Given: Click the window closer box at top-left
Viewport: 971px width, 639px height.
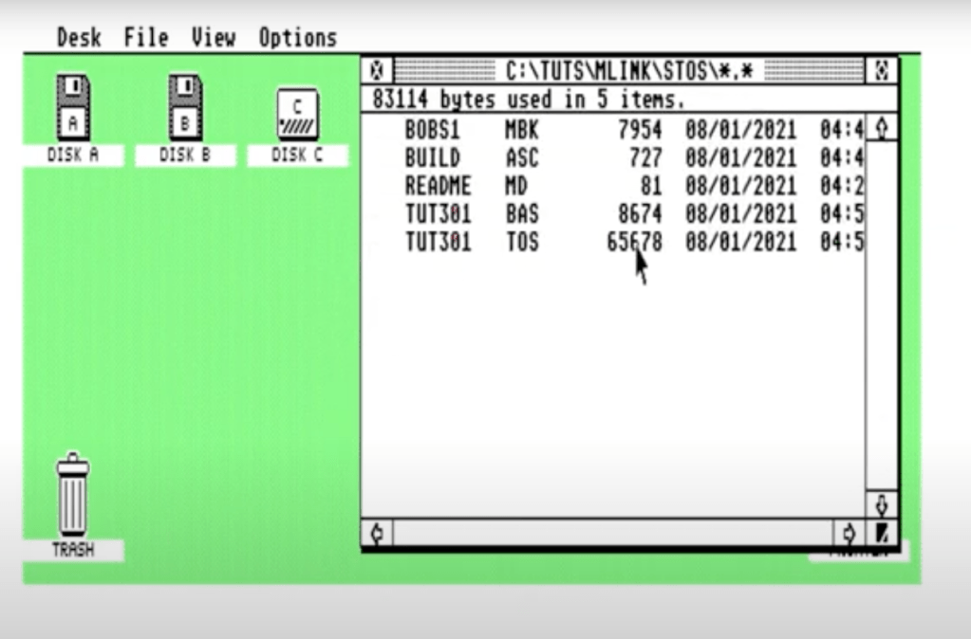Looking at the screenshot, I should pyautogui.click(x=376, y=70).
